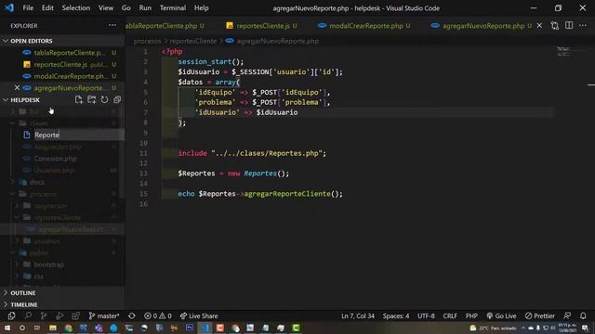Open Chrome from the taskbar
This screenshot has height=334, width=595.
click(68, 328)
